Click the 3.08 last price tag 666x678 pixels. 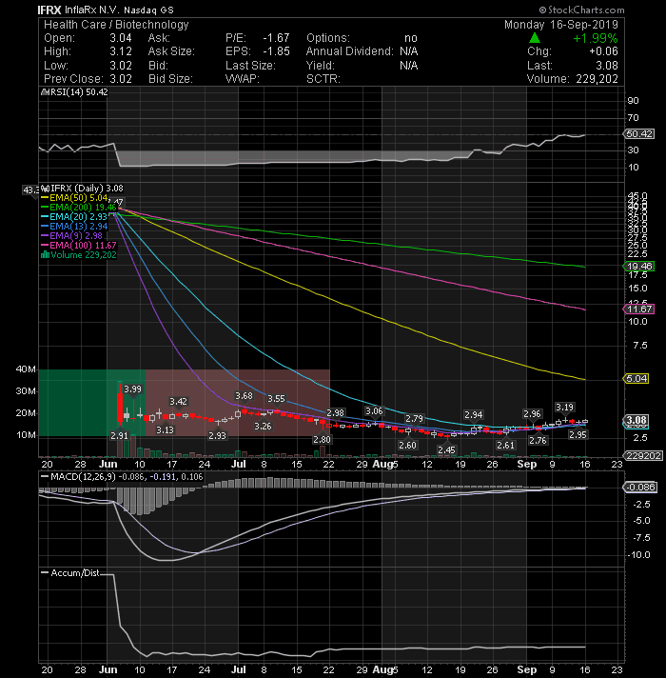click(x=636, y=420)
